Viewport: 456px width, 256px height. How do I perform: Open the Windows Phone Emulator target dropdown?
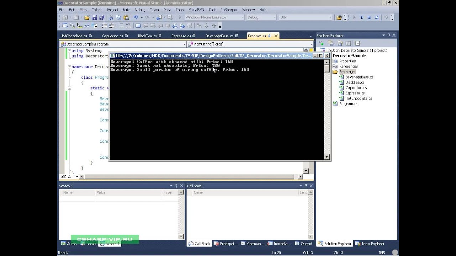pos(243,17)
